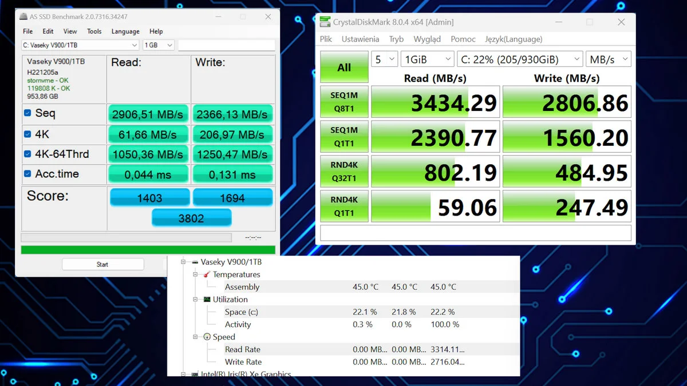Open the MB/s unit dropdown in CrystalDiskMark

[608, 59]
